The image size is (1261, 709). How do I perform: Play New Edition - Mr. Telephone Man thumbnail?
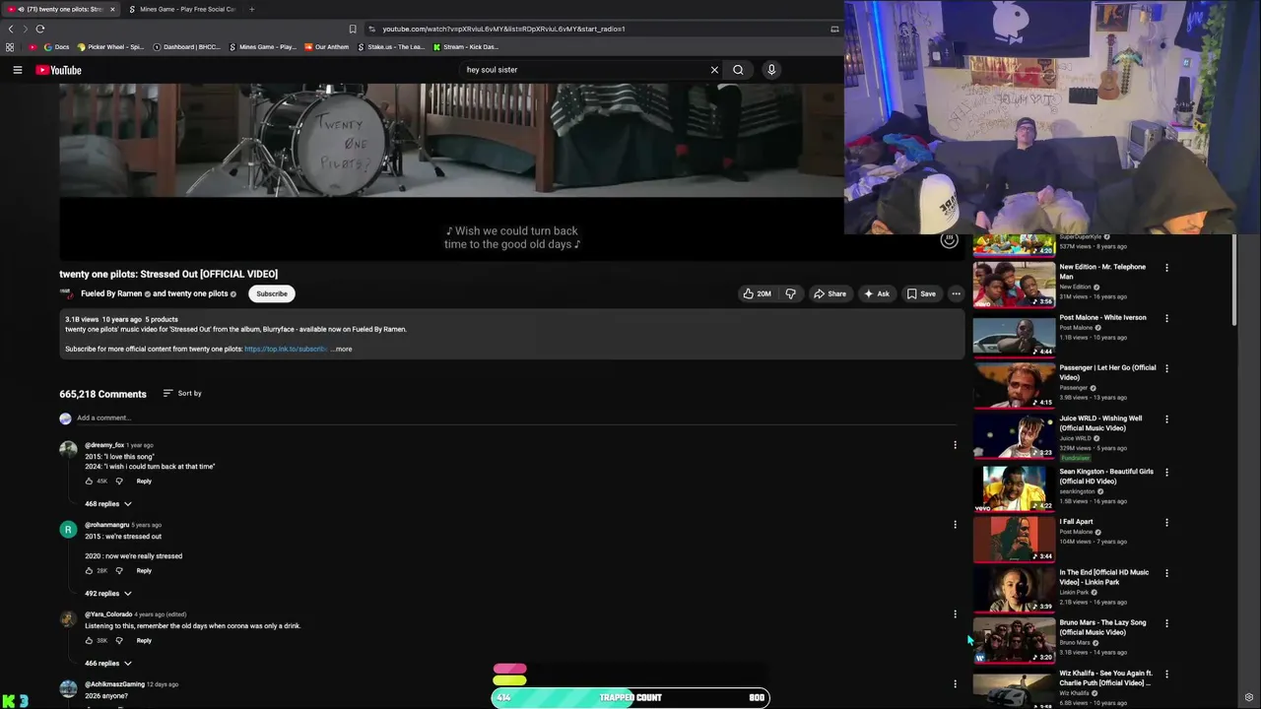[1014, 284]
